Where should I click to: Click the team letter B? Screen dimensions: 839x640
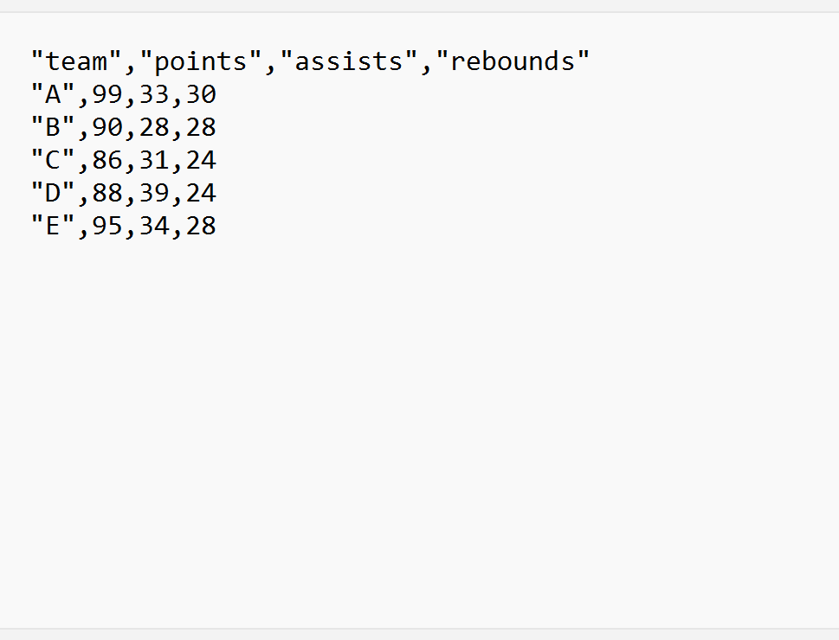click(53, 127)
